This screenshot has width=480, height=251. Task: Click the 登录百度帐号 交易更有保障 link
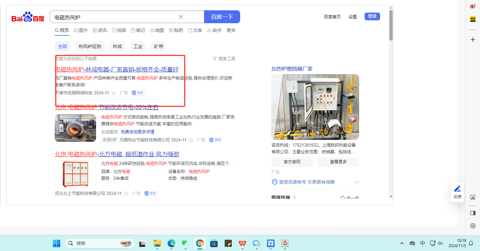tap(307, 182)
